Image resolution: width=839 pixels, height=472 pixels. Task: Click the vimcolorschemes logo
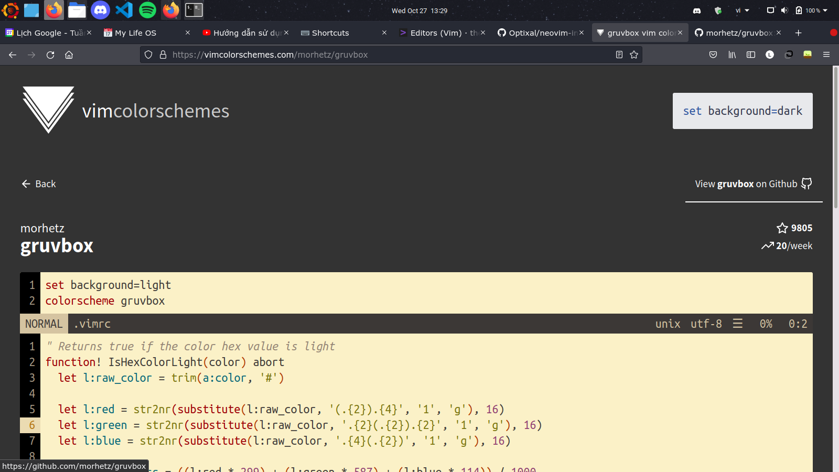point(48,110)
